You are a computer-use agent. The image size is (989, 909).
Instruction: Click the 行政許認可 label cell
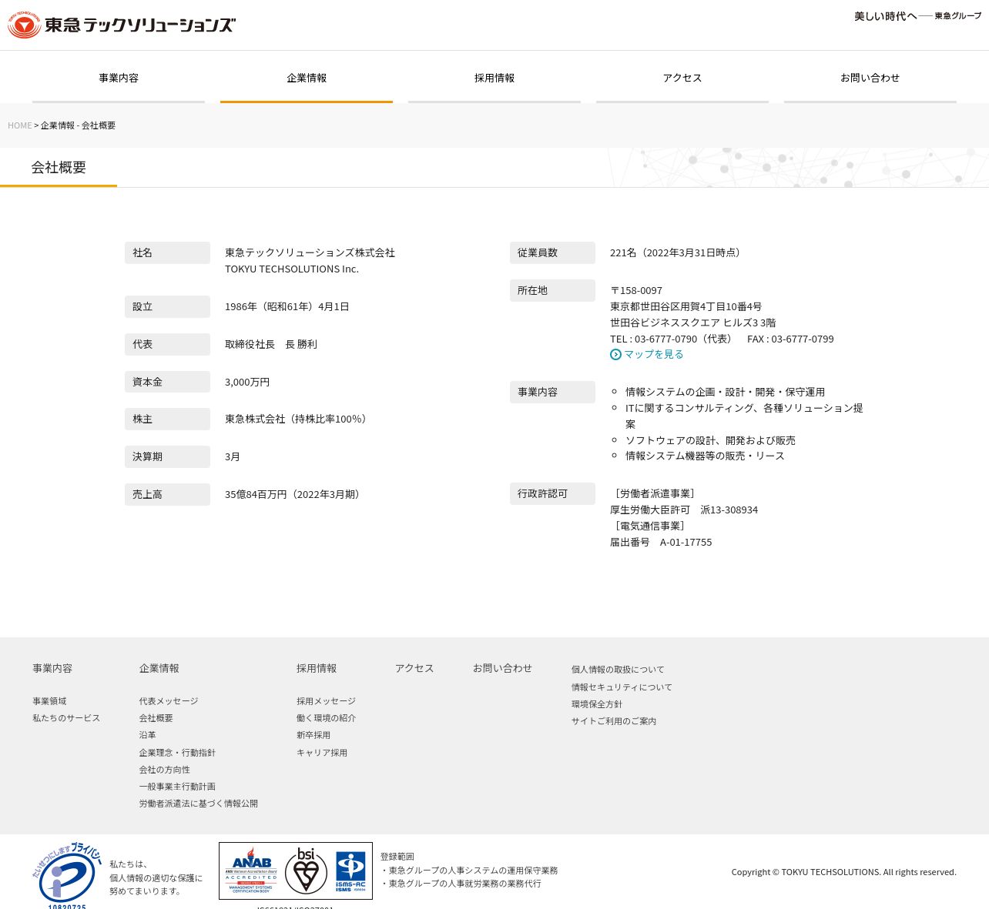click(x=552, y=494)
